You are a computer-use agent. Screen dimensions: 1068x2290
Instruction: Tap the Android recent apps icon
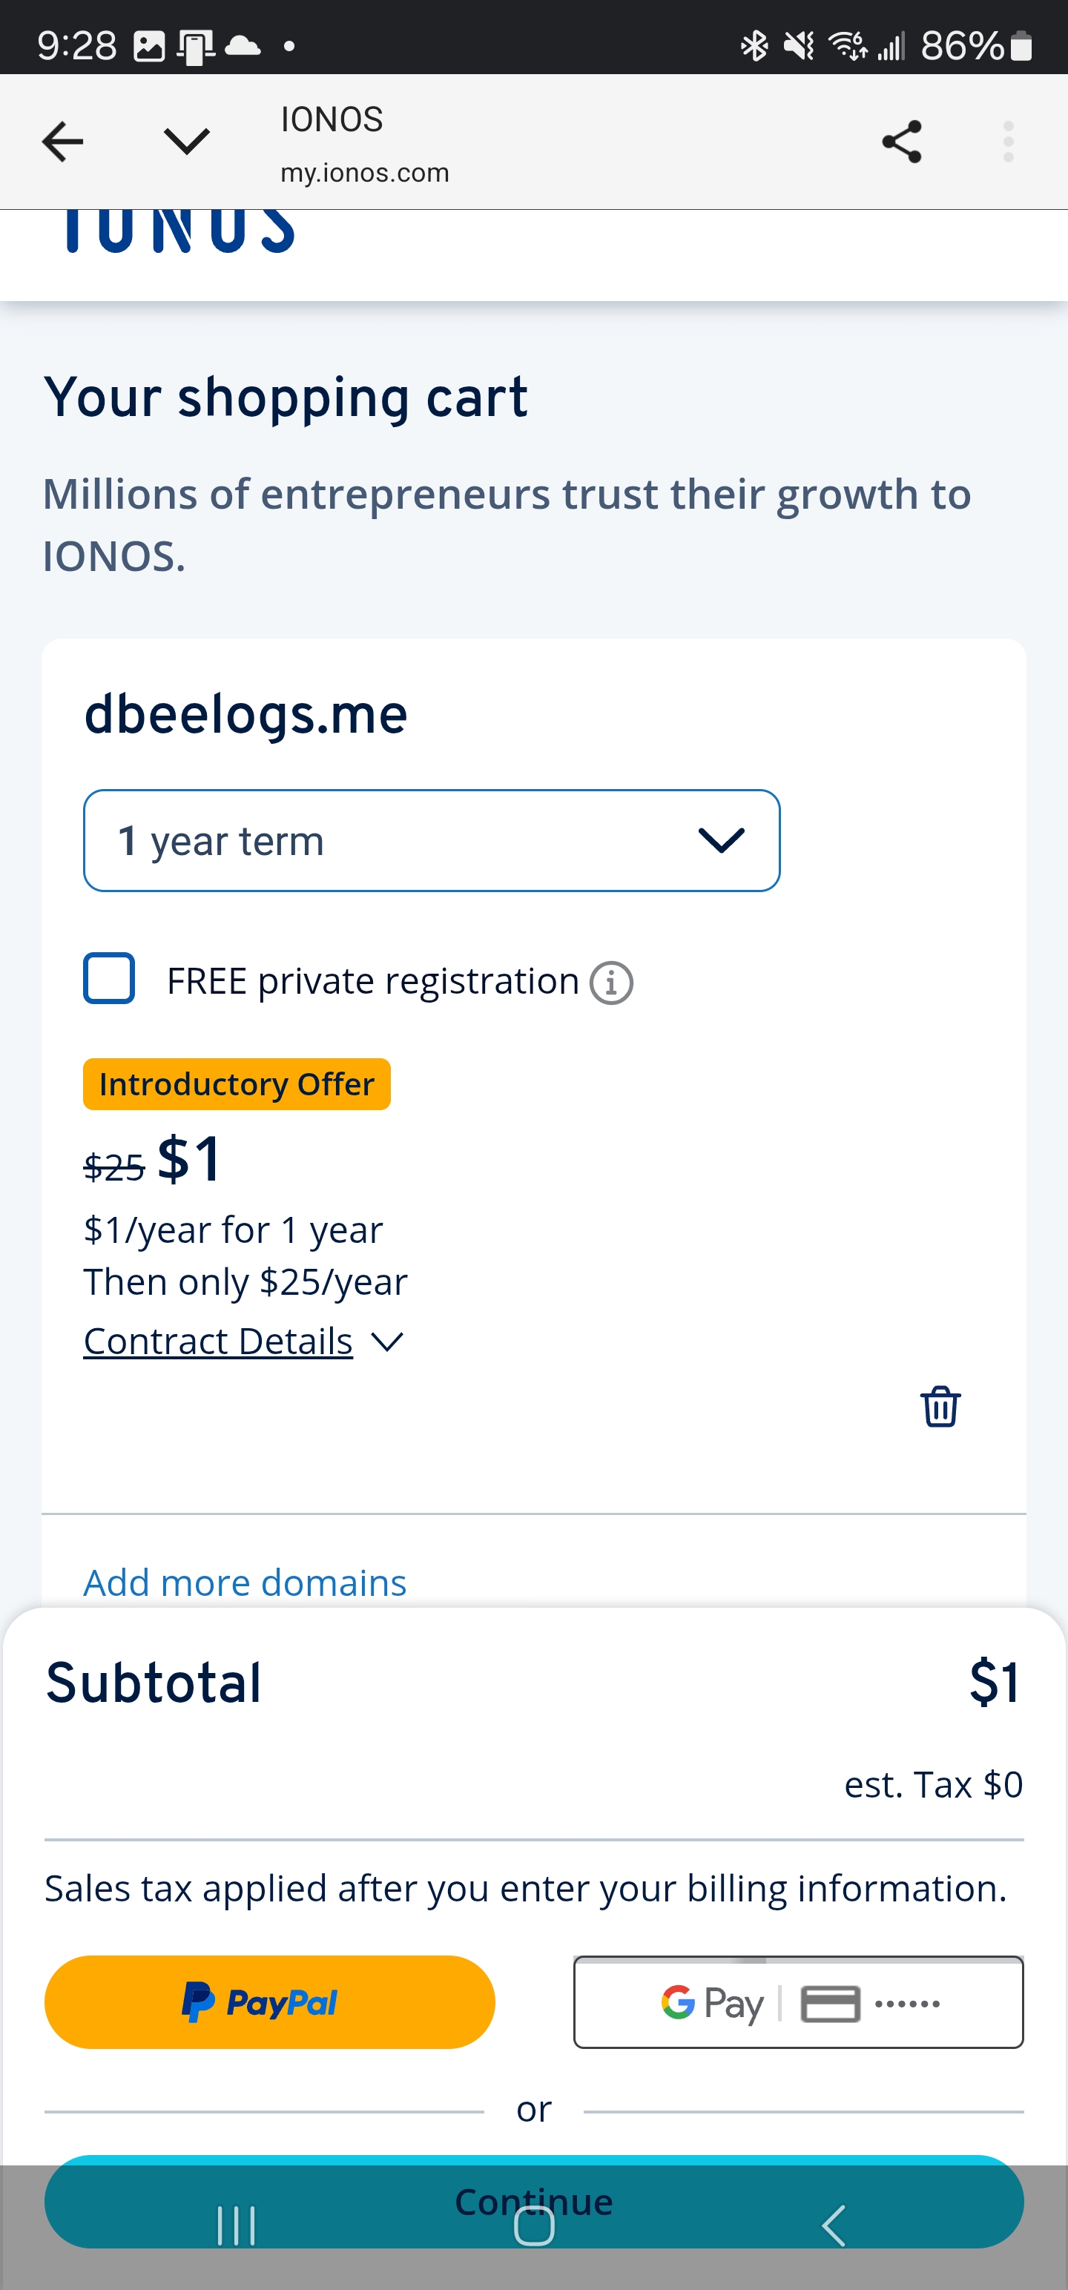point(237,2226)
